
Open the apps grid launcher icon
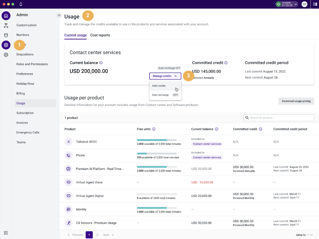pos(6,233)
